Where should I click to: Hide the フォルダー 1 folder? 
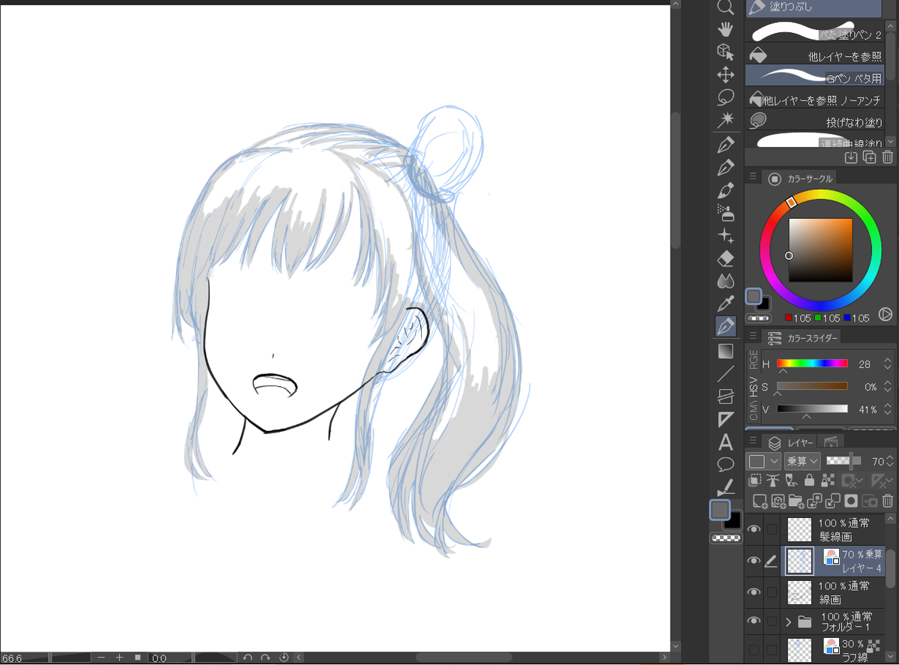[754, 621]
